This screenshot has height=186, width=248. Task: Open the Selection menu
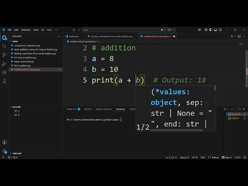pos(26,30)
